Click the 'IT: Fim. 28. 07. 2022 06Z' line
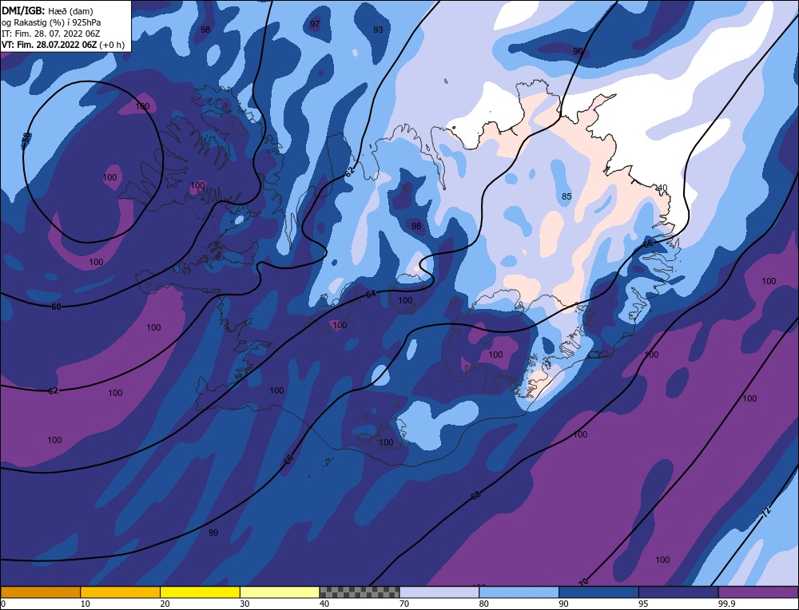Screen dimensions: 799x610 click(x=51, y=34)
